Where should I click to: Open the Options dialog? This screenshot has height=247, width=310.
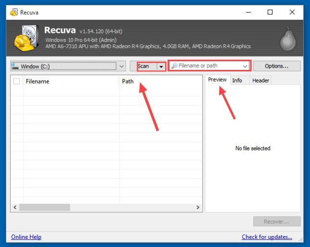click(x=277, y=66)
